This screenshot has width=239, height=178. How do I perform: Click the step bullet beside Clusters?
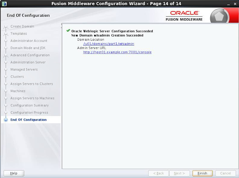coord(6,76)
